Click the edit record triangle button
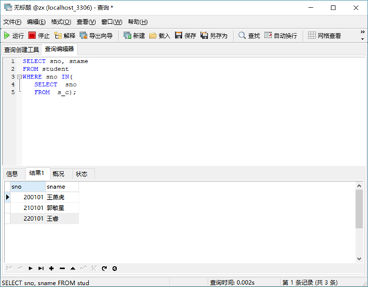Viewport: 368px width, 287px height. pos(73,268)
